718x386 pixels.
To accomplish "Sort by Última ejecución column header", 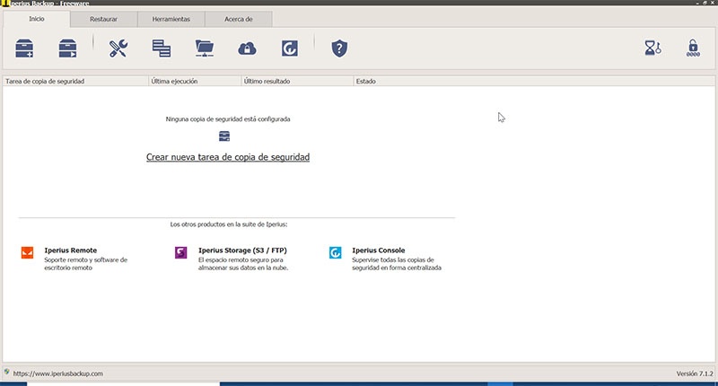I will point(195,81).
